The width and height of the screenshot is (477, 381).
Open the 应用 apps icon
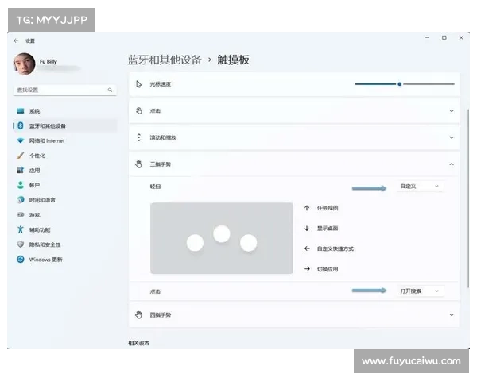[x=21, y=170]
